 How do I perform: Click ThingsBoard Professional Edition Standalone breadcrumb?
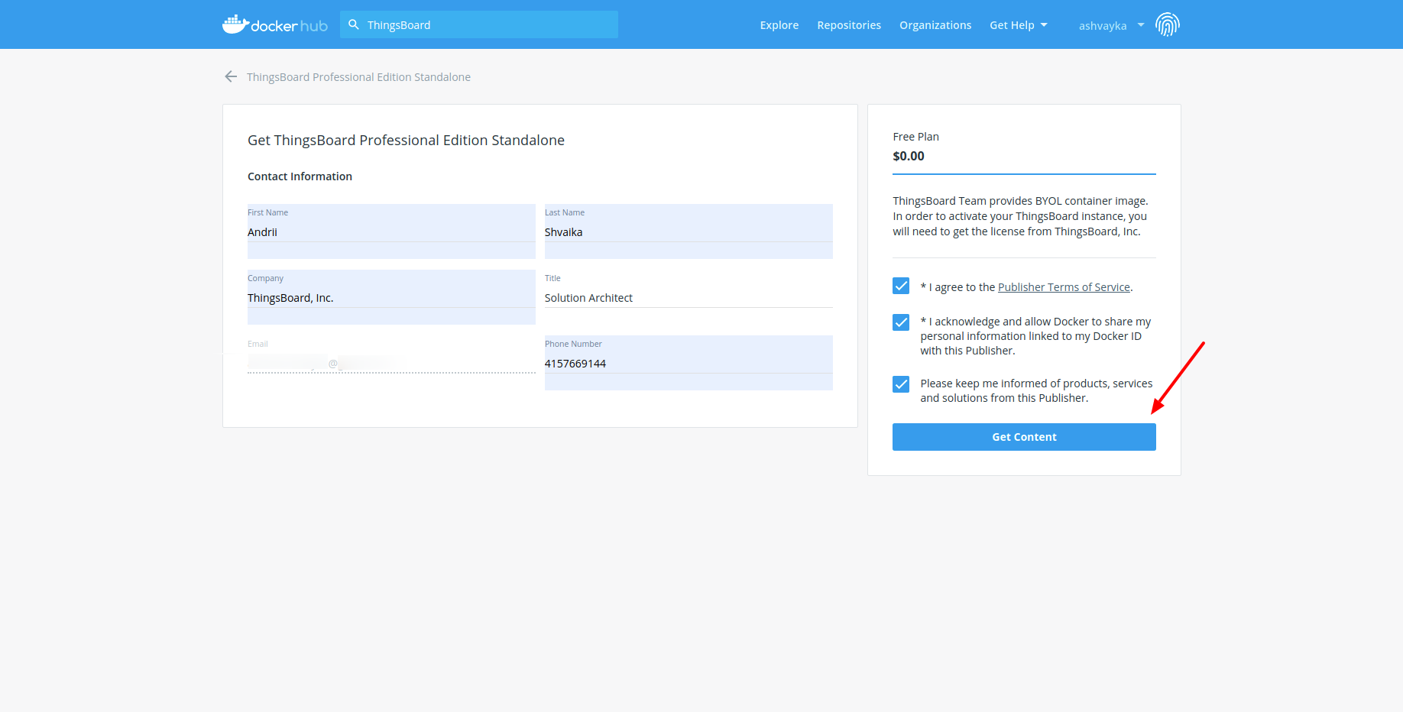(x=358, y=77)
